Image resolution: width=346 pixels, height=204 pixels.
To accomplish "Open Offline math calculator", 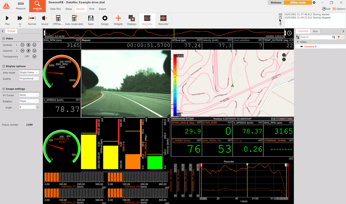I will tap(58, 20).
